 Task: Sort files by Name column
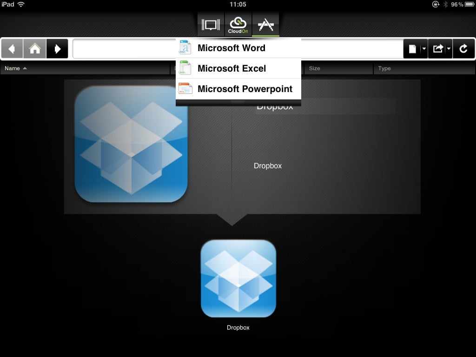[85, 68]
